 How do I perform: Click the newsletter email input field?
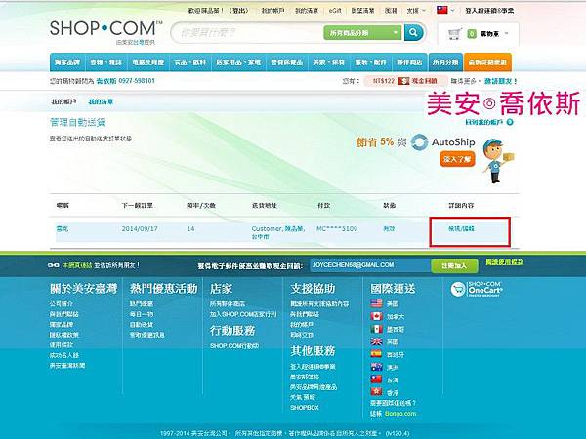point(369,265)
